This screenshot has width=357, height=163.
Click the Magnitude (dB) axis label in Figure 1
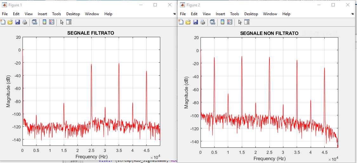9,91
